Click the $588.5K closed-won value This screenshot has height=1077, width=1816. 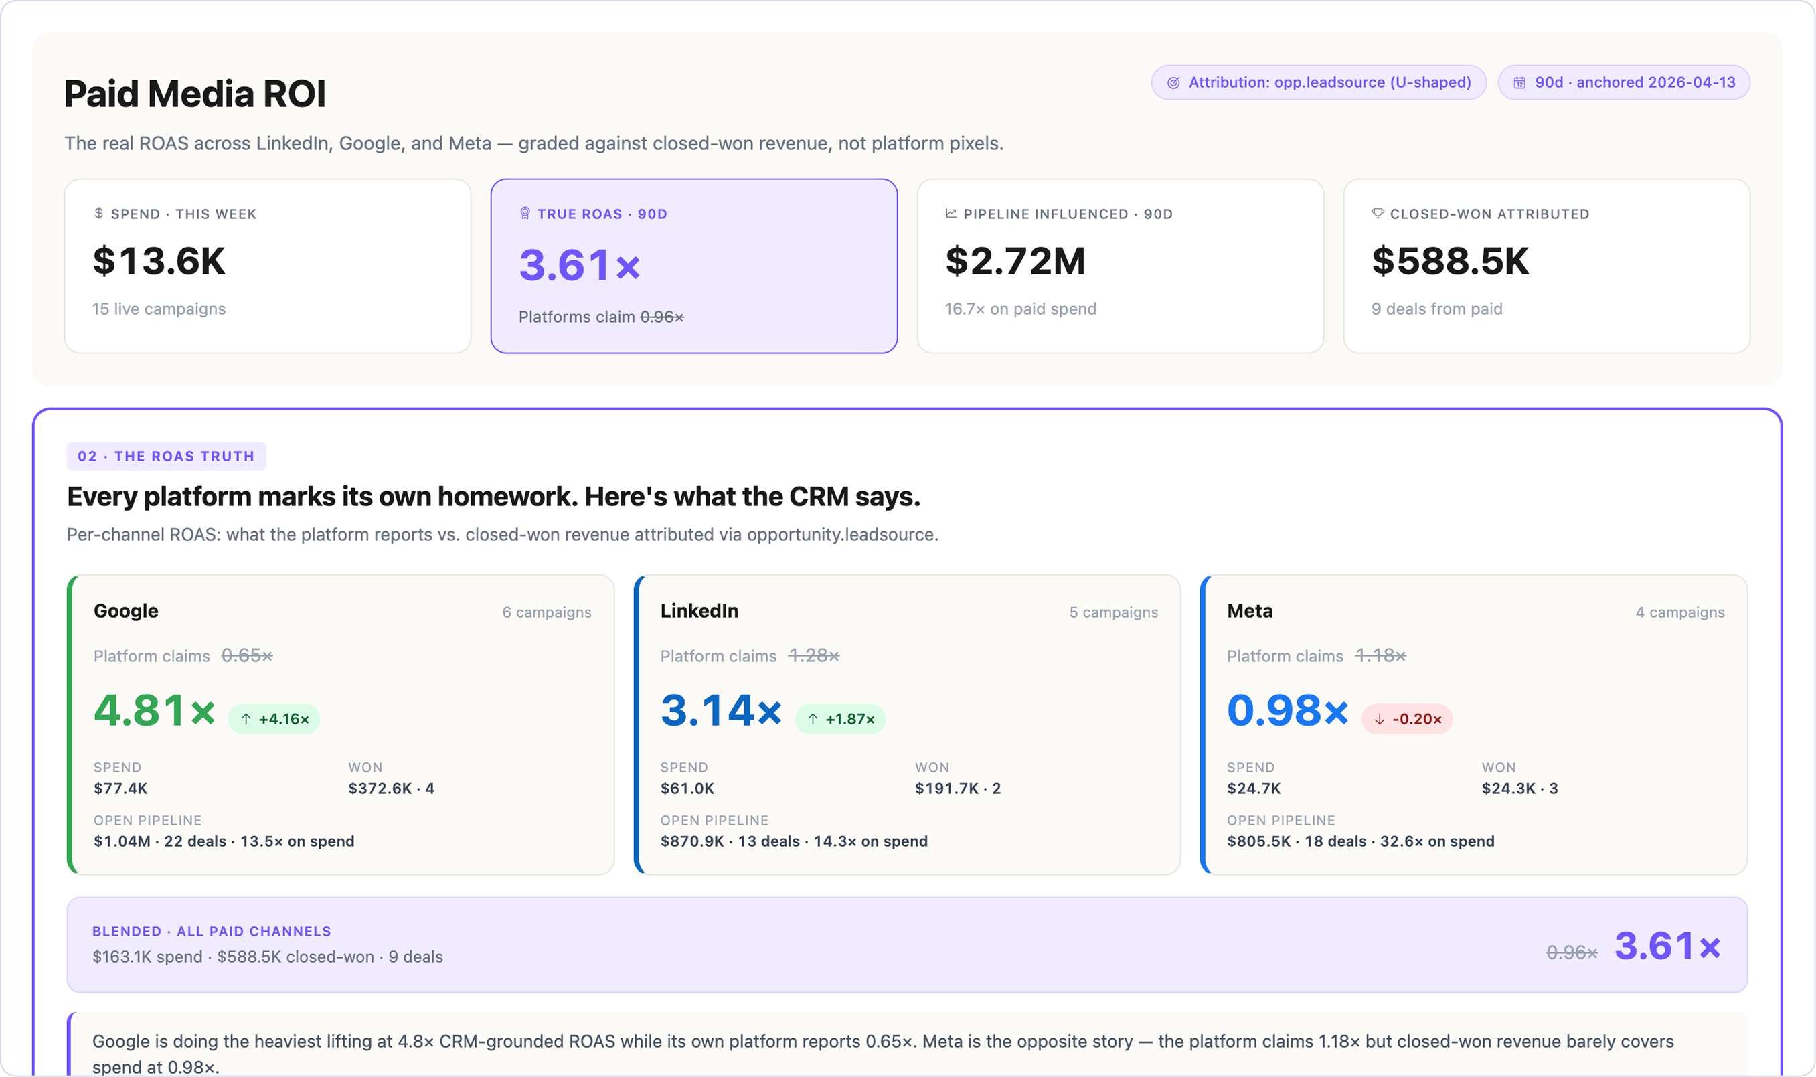[1451, 261]
